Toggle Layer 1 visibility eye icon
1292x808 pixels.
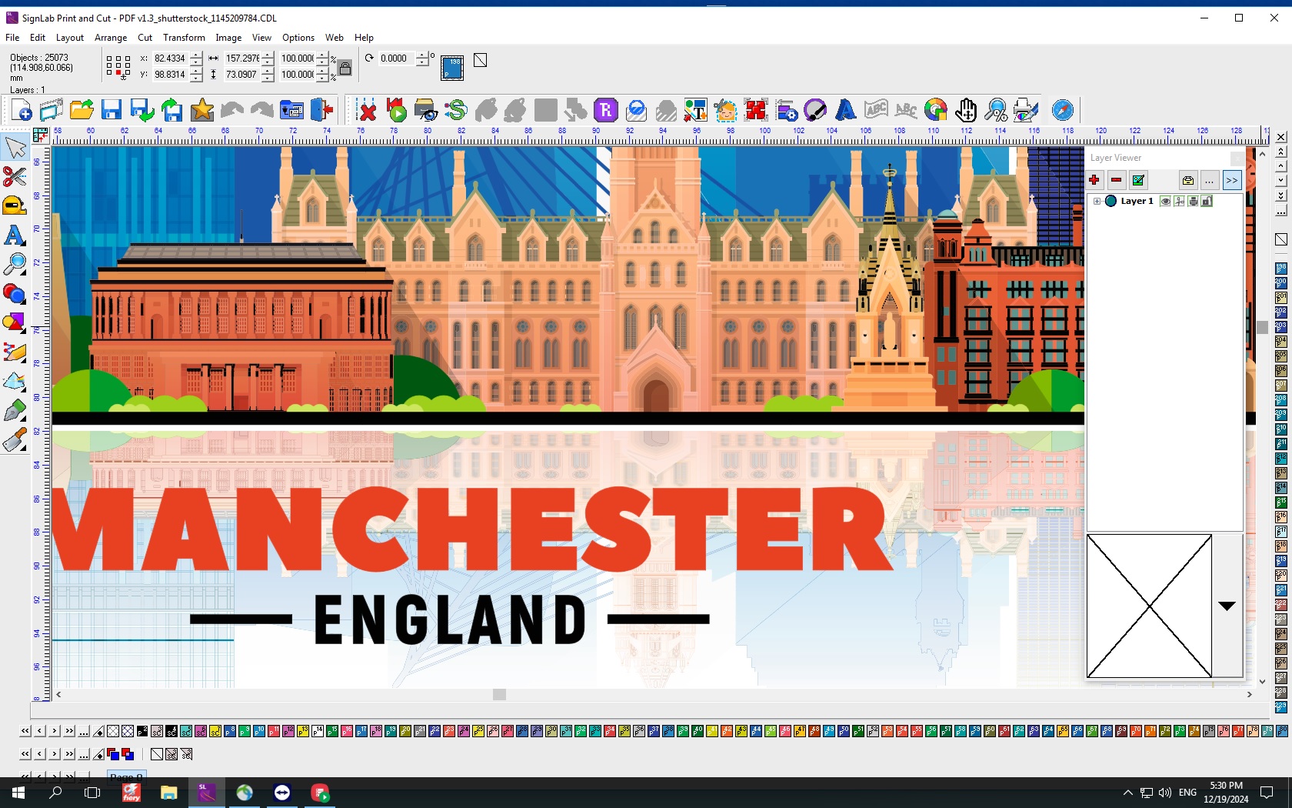click(1166, 202)
